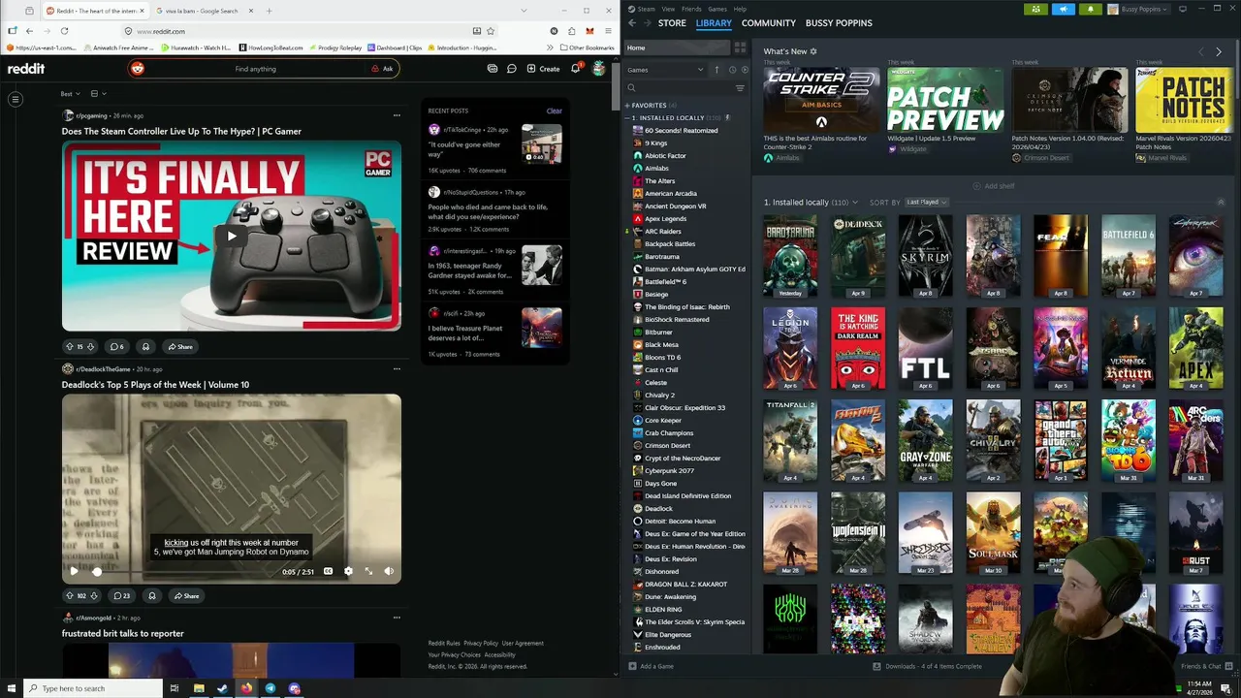Give award on the Steam Controller post
This screenshot has height=698, width=1241.
[146, 346]
